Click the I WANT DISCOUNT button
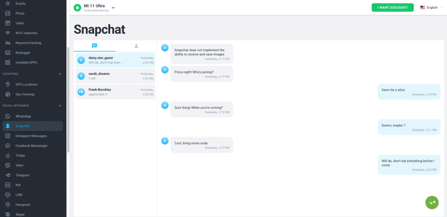 tap(392, 7)
